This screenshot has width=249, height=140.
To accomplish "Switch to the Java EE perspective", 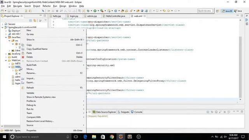I will [227, 11].
